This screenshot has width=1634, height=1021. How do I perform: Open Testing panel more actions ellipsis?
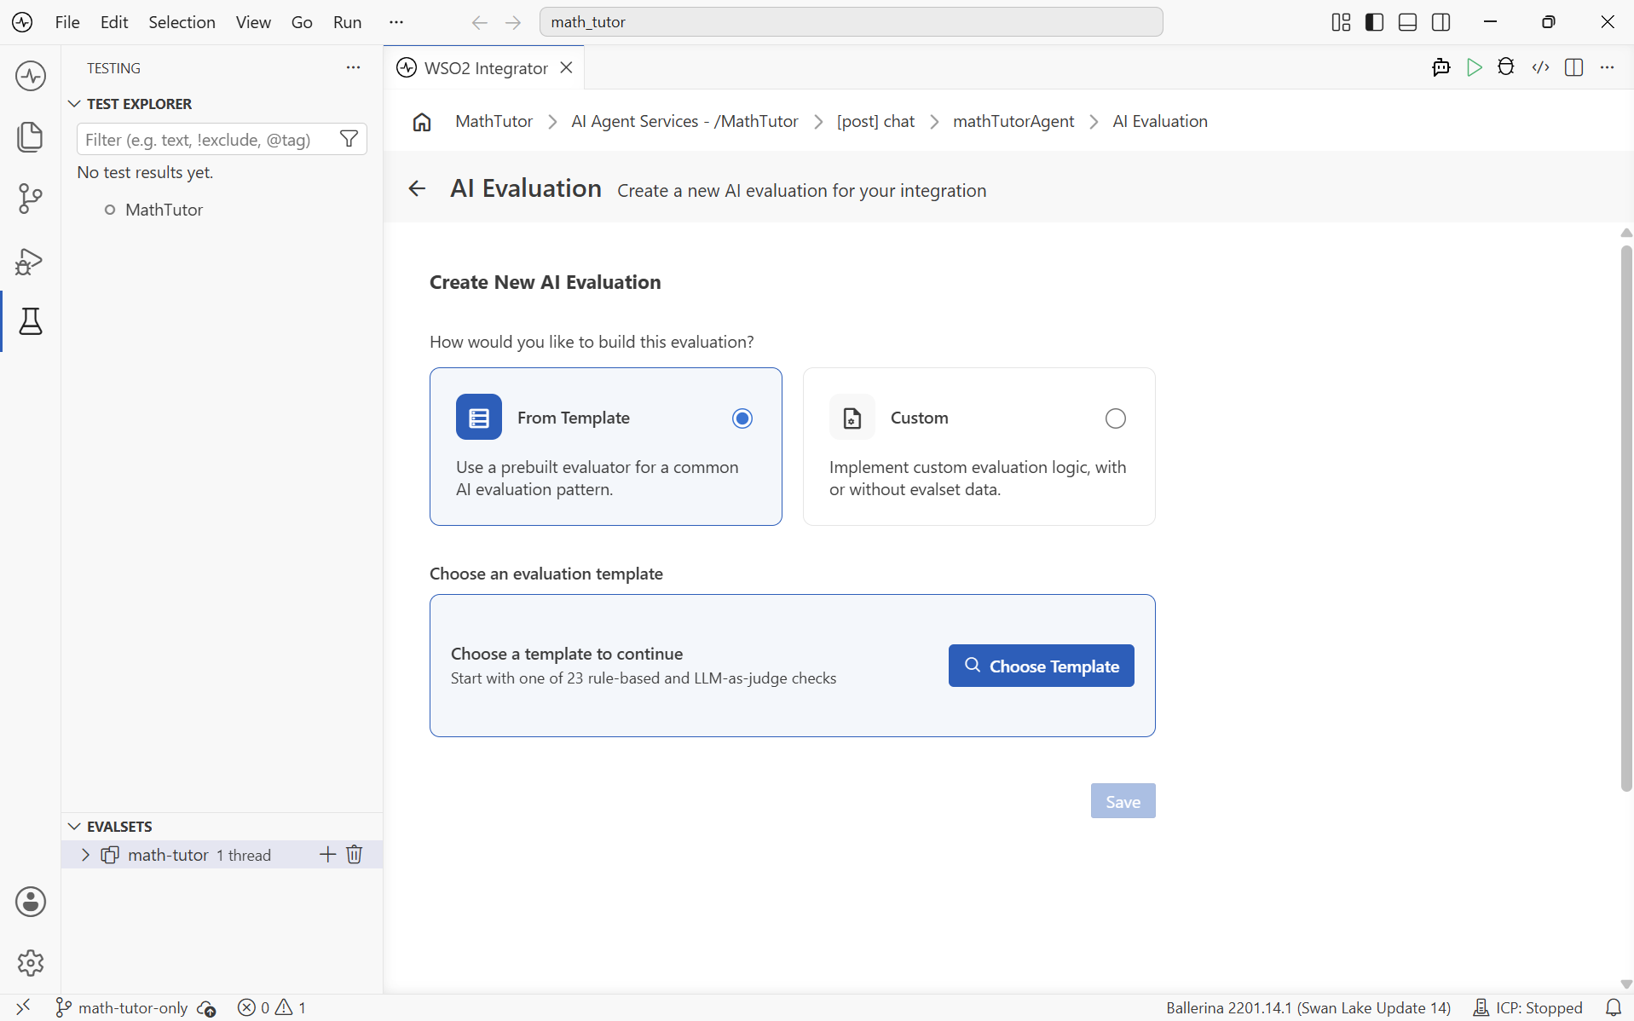point(353,67)
